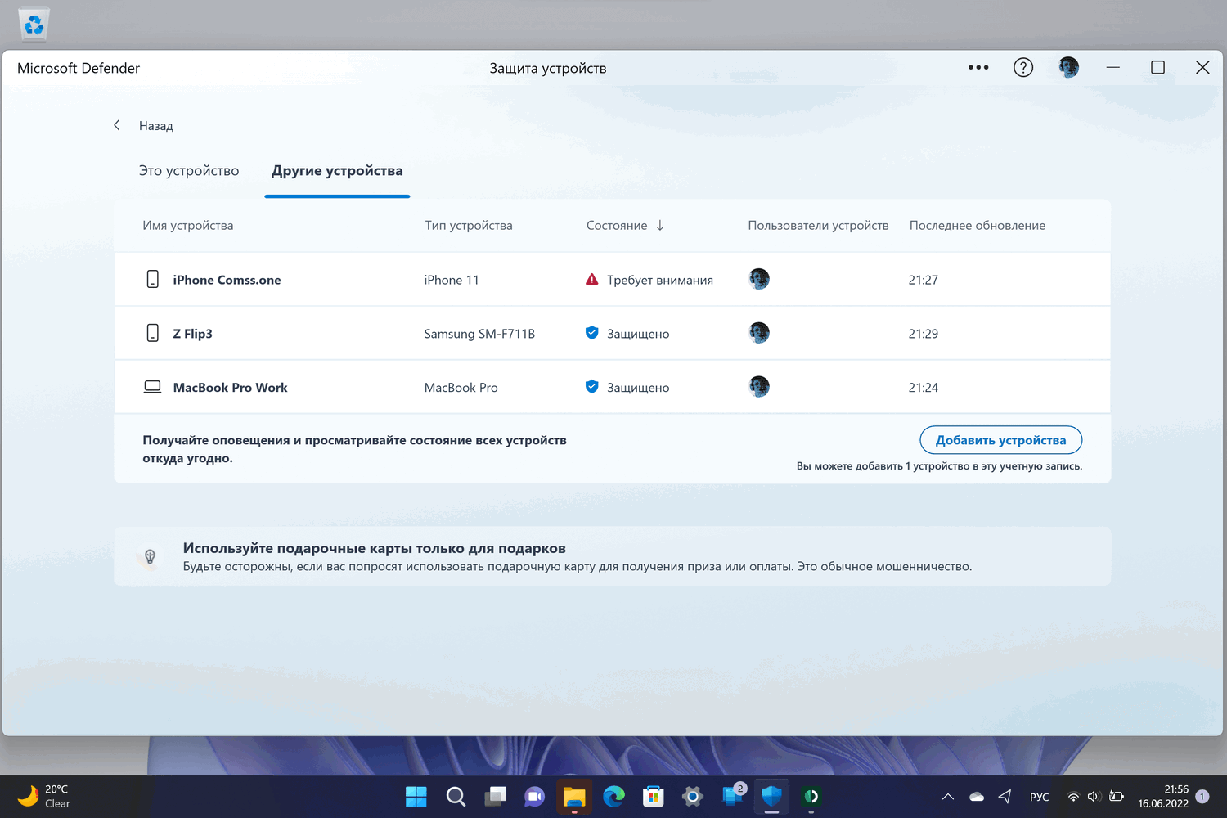Open the dark green app icon in the taskbar
The image size is (1227, 818).
click(x=811, y=796)
